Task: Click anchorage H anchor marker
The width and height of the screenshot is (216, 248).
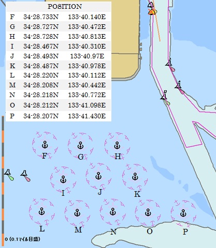Action: (x=117, y=145)
